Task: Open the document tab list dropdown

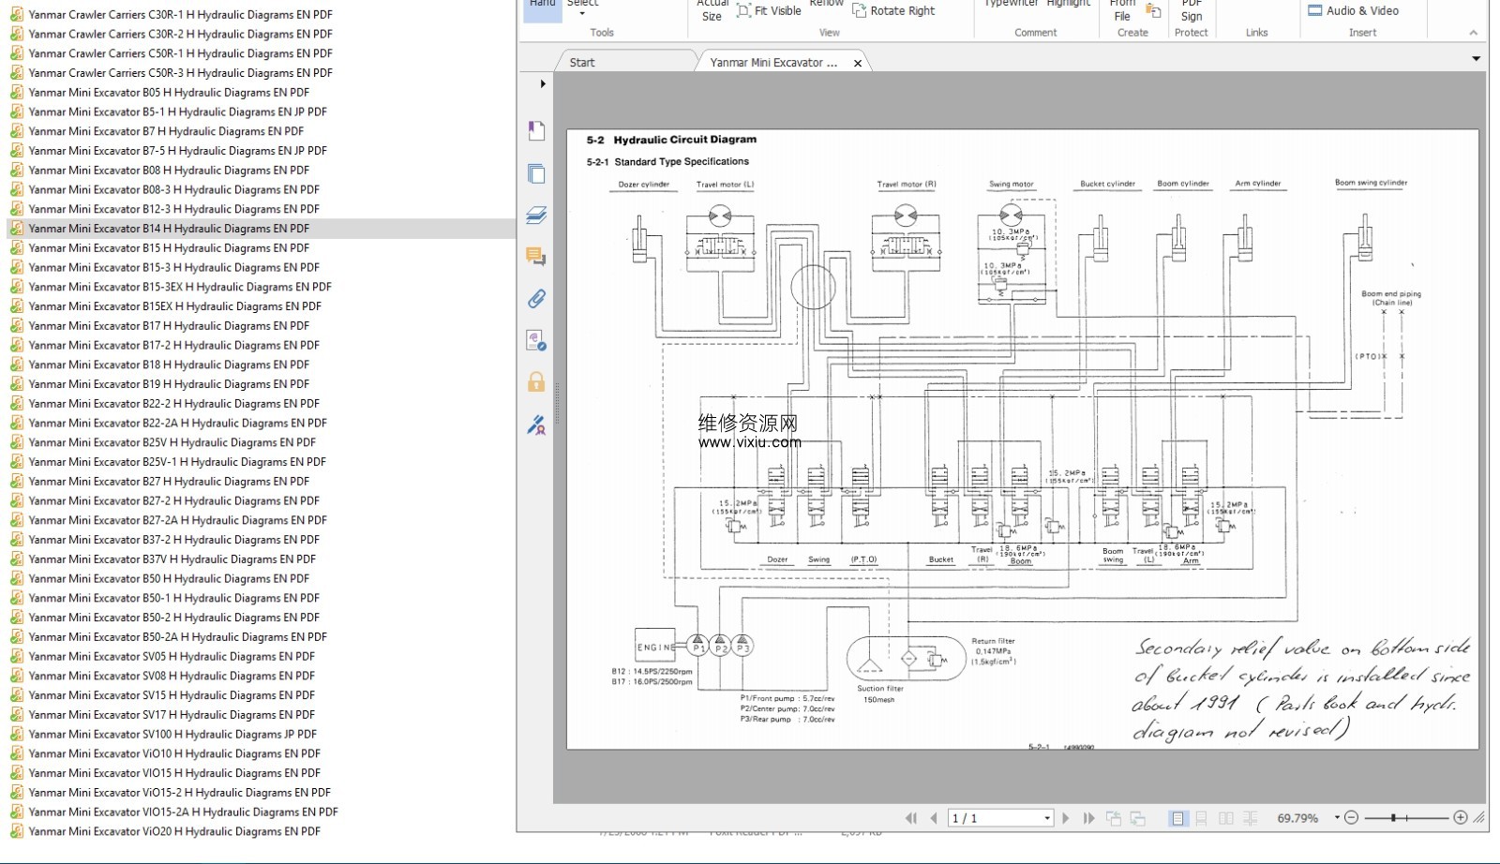Action: [x=1476, y=59]
